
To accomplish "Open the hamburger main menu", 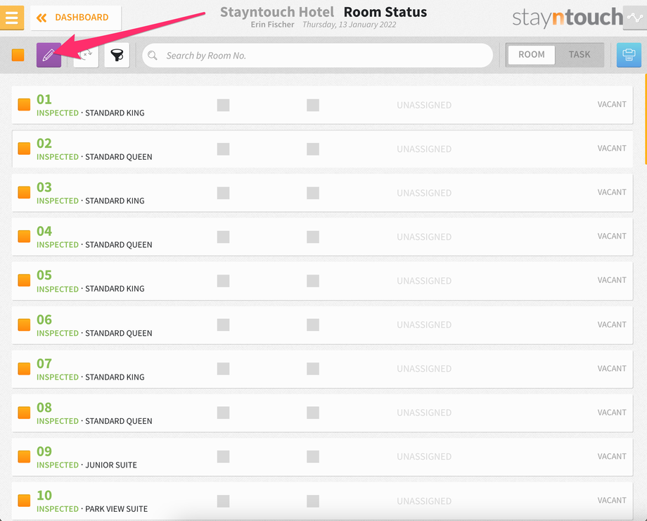I will click(11, 18).
